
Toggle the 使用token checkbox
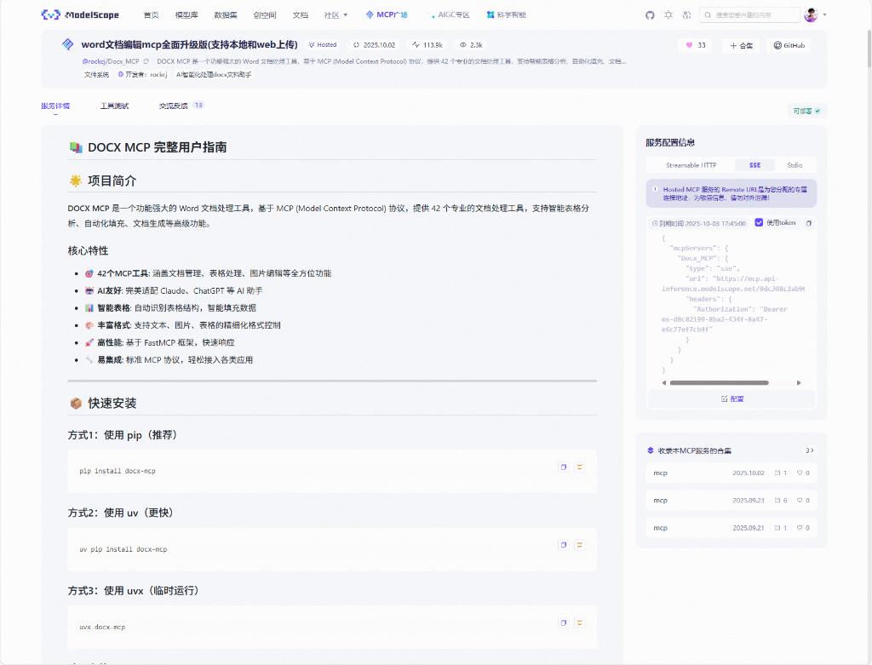pos(759,222)
